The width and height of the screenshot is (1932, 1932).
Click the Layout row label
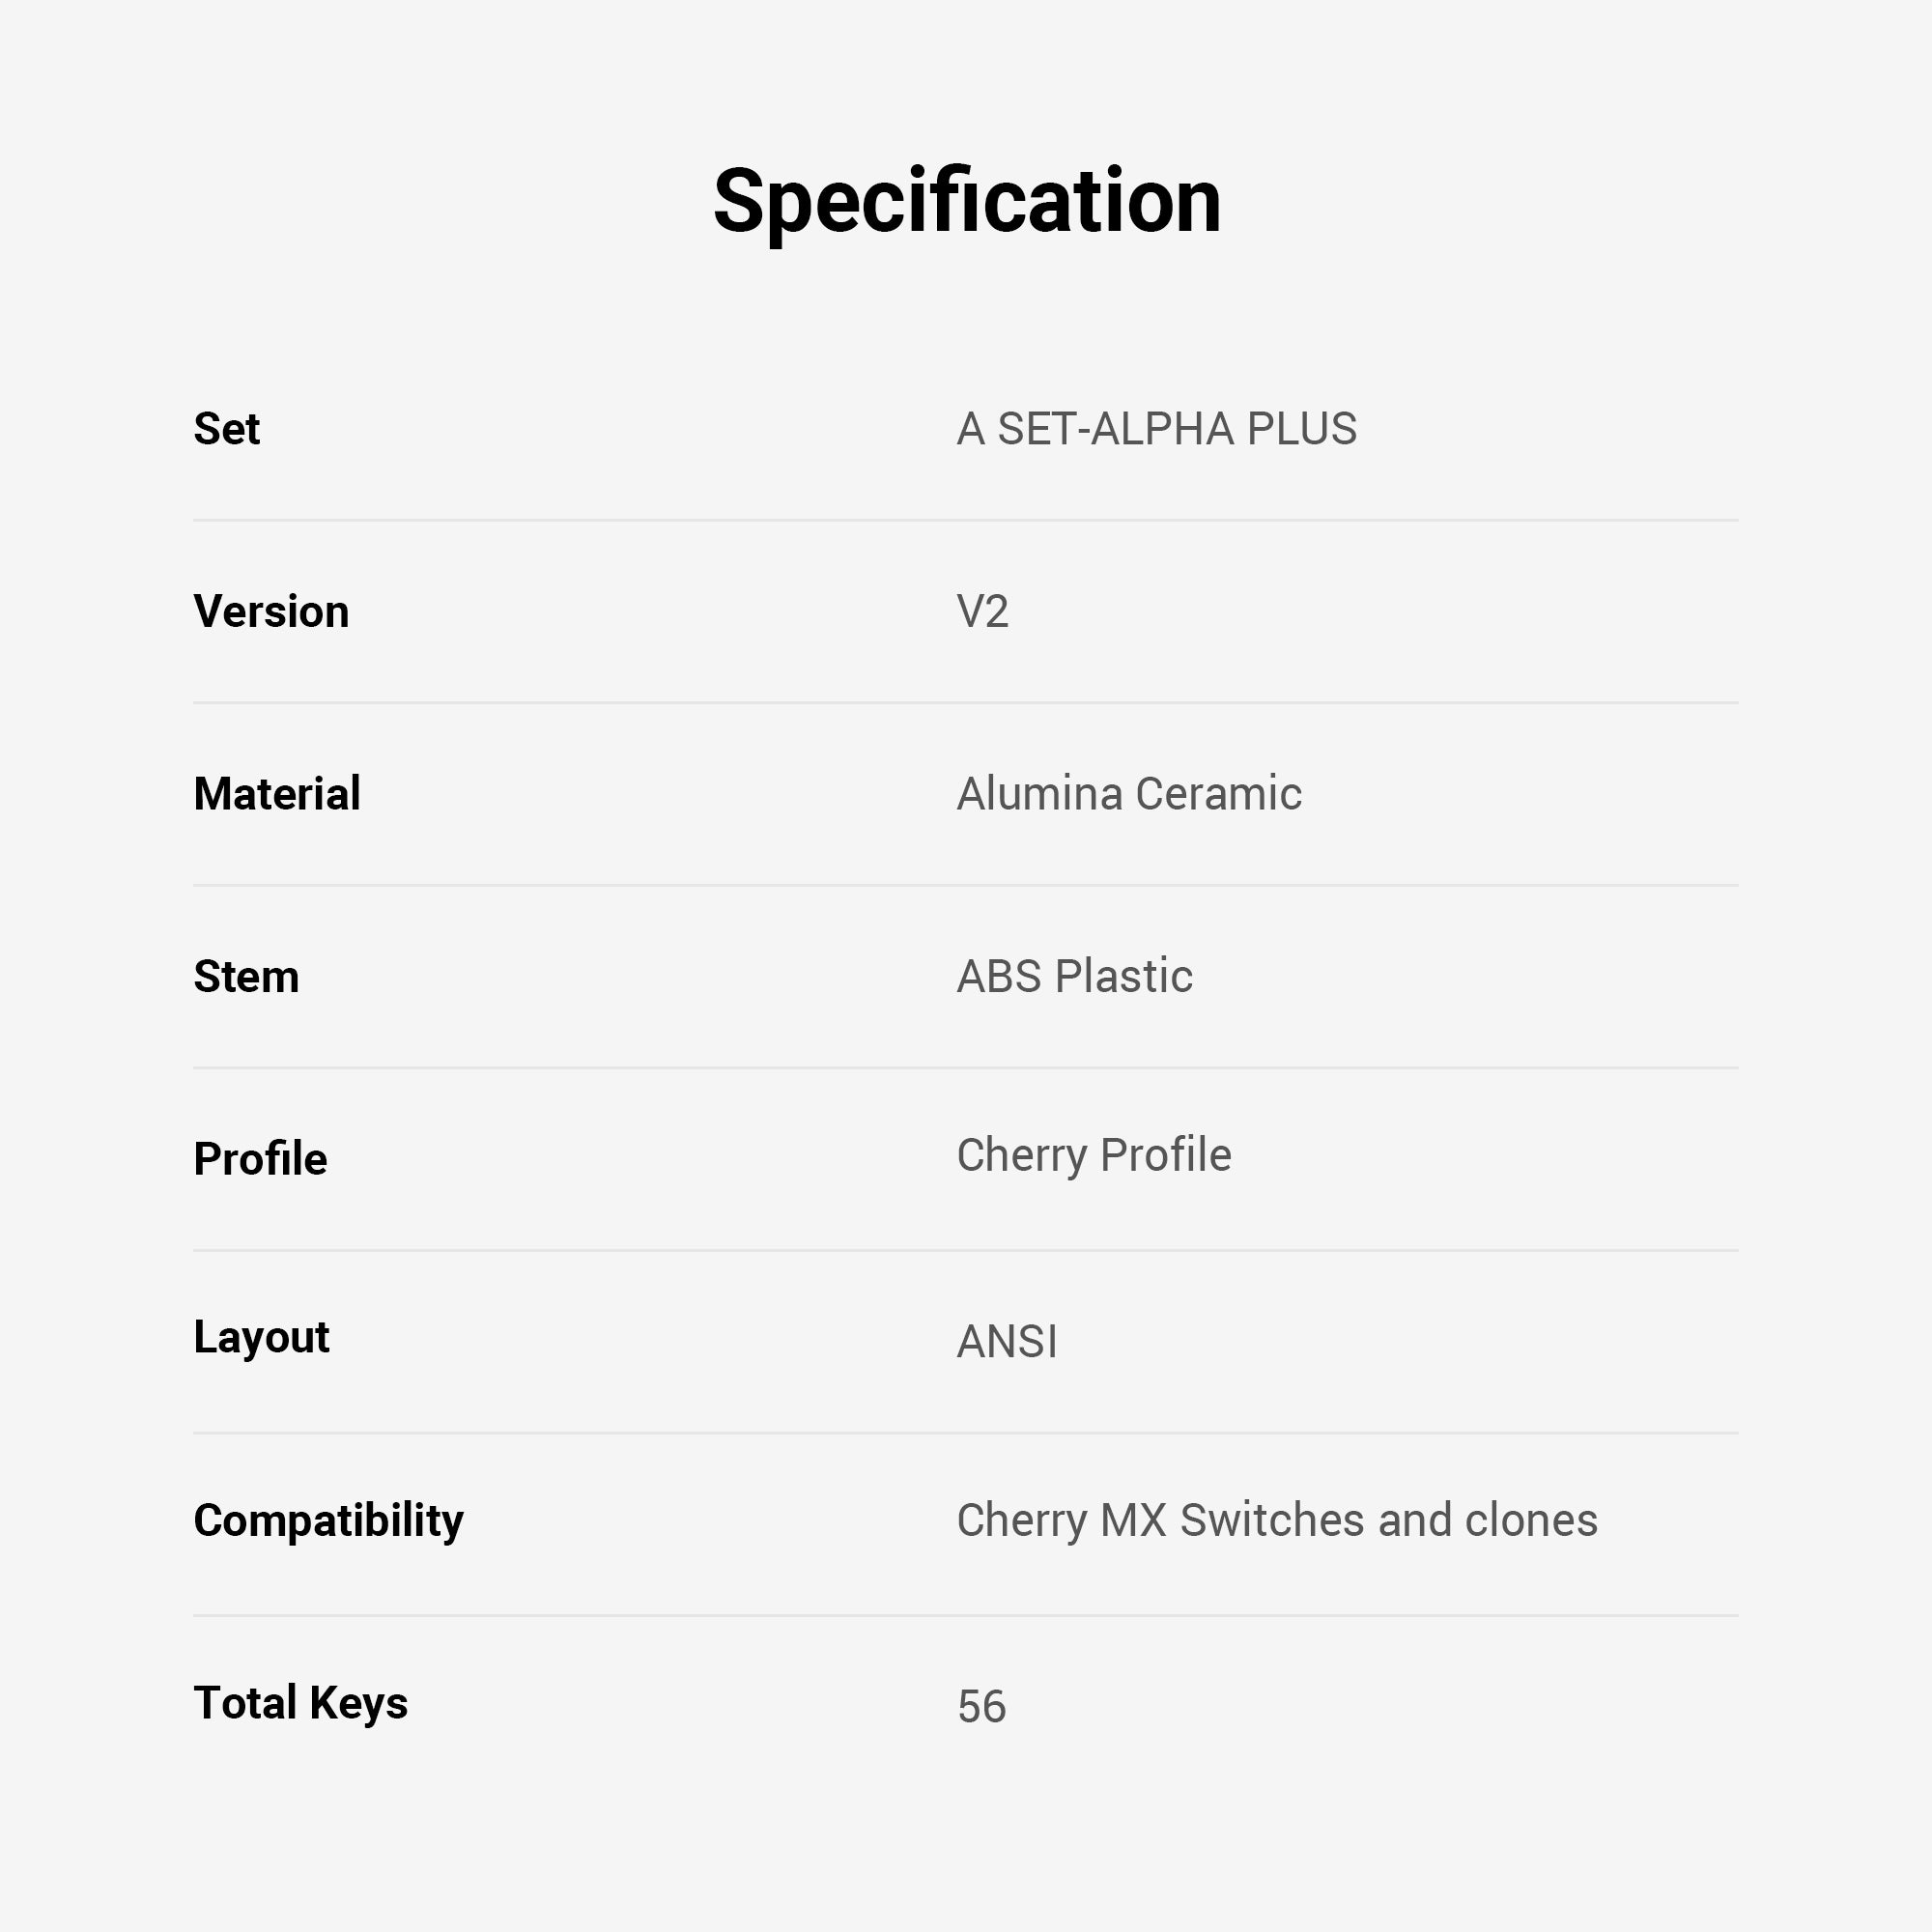tap(261, 1338)
